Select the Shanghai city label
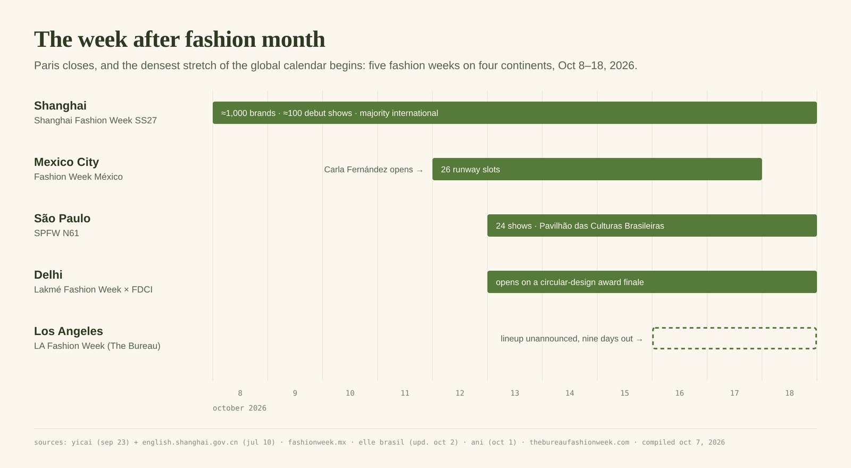851x468 pixels. (60, 105)
